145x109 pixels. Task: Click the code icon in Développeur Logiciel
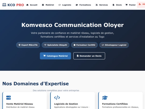coord(103,45)
